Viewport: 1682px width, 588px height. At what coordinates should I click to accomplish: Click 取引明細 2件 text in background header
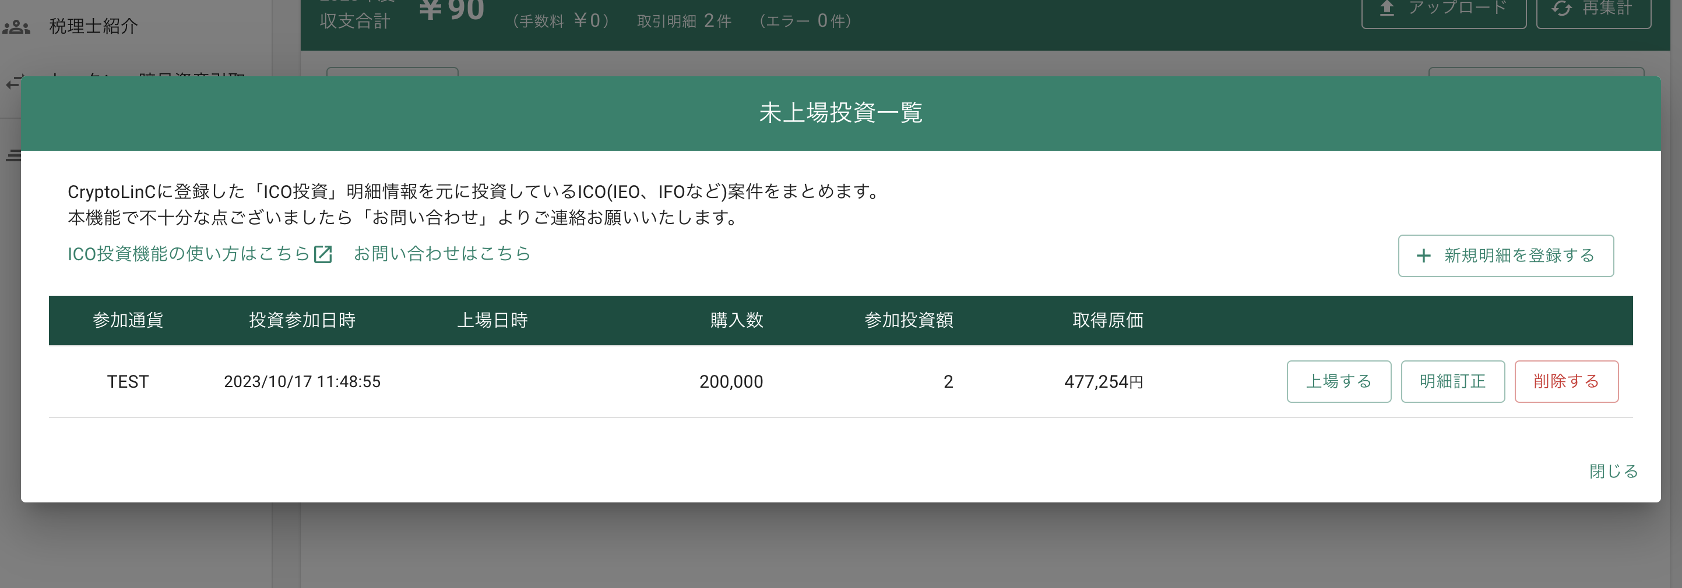click(x=684, y=21)
